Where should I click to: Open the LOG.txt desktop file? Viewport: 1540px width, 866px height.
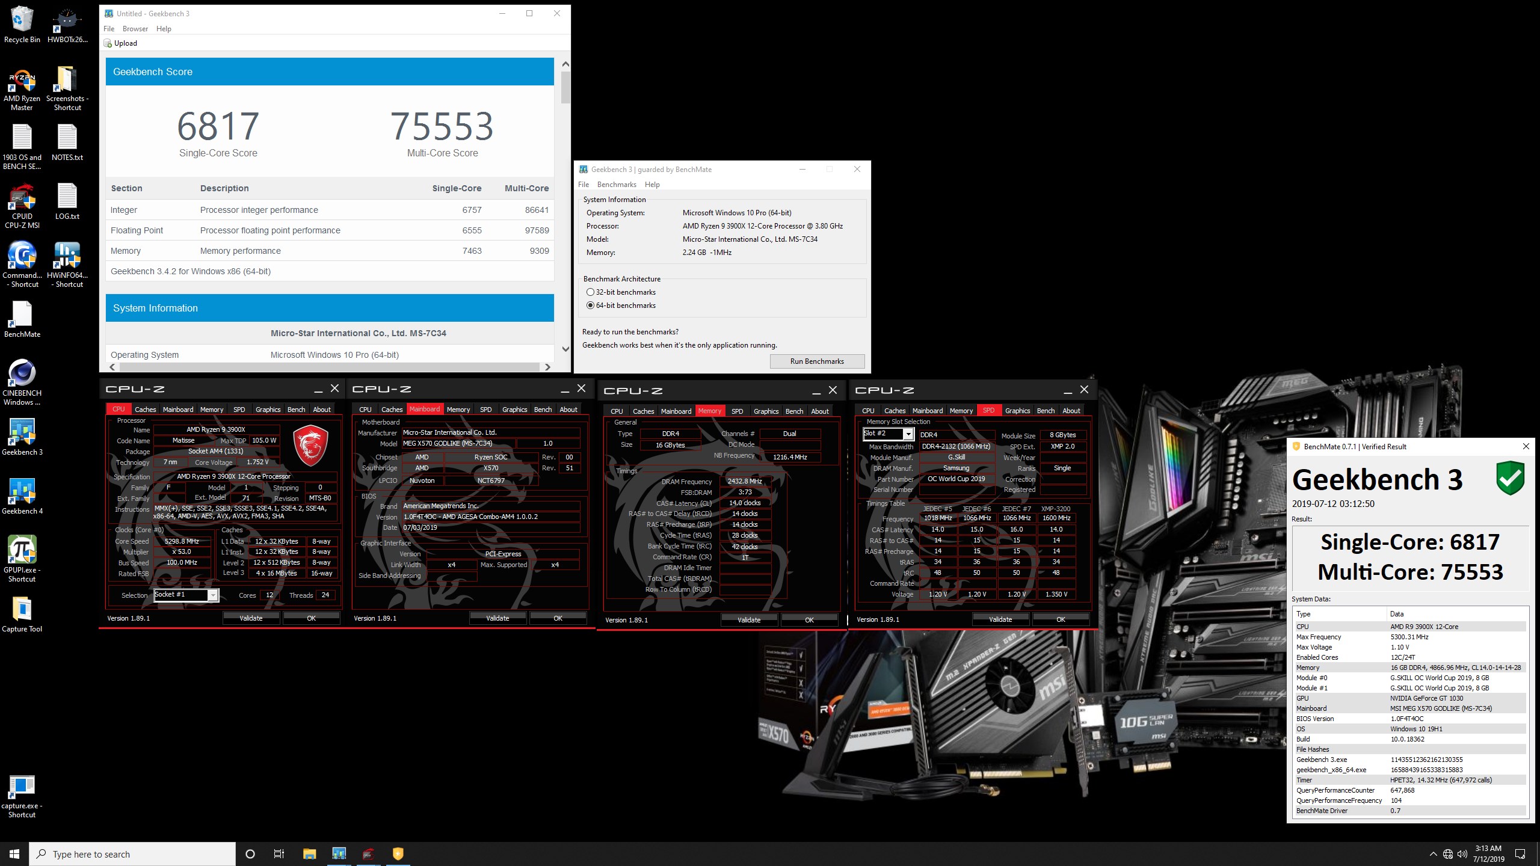point(67,201)
